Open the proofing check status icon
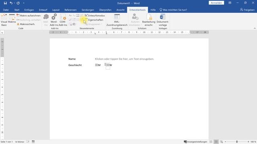The image size is (257, 144). (28, 142)
